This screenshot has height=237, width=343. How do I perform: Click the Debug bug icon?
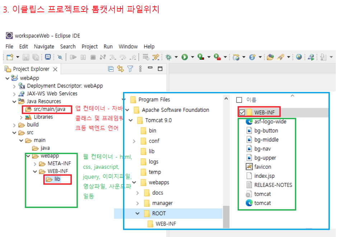tap(168, 57)
